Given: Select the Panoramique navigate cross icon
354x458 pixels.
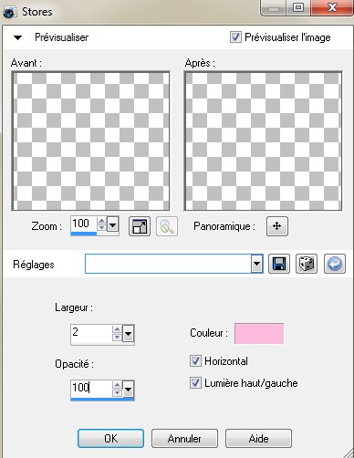Looking at the screenshot, I should click(x=277, y=226).
